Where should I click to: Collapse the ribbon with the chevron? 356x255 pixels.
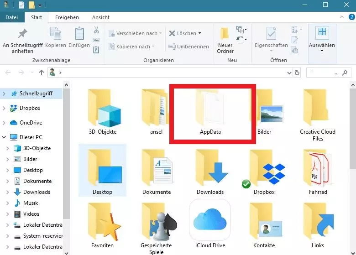point(342,17)
